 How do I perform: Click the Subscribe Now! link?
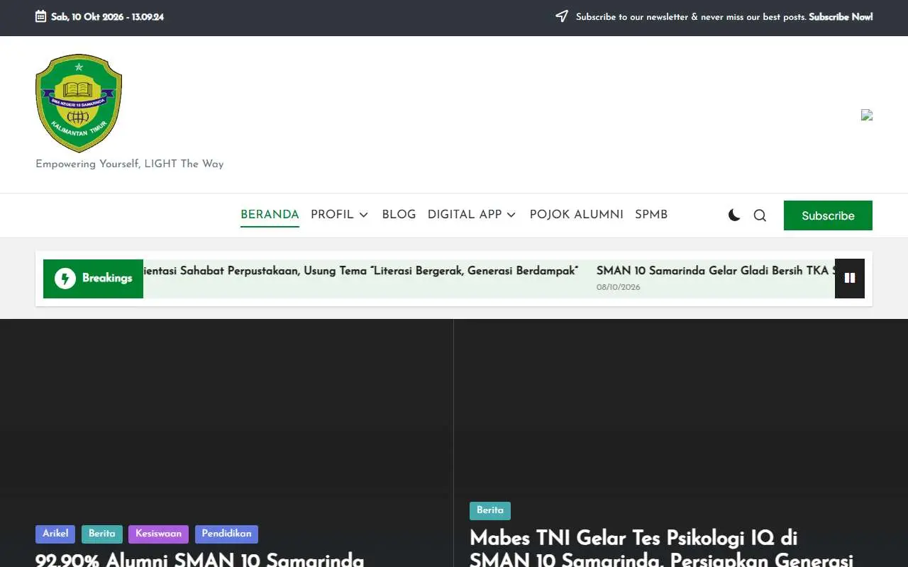pos(841,17)
